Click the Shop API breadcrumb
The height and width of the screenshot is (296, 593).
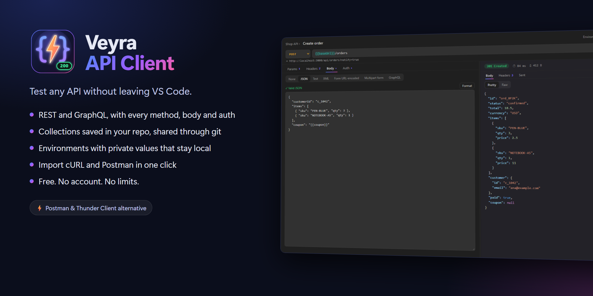[x=292, y=44]
